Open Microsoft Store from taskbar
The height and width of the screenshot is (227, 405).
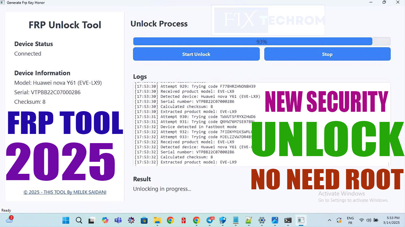[144, 220]
